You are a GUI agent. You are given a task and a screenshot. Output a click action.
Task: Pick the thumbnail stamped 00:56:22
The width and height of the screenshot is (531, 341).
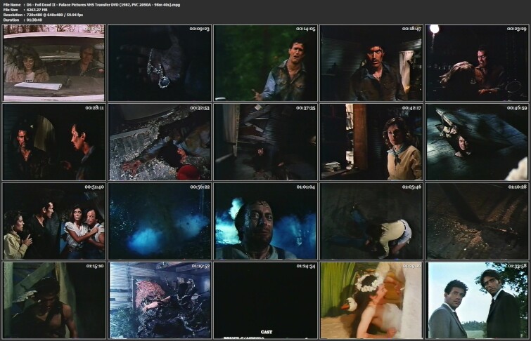click(160, 221)
